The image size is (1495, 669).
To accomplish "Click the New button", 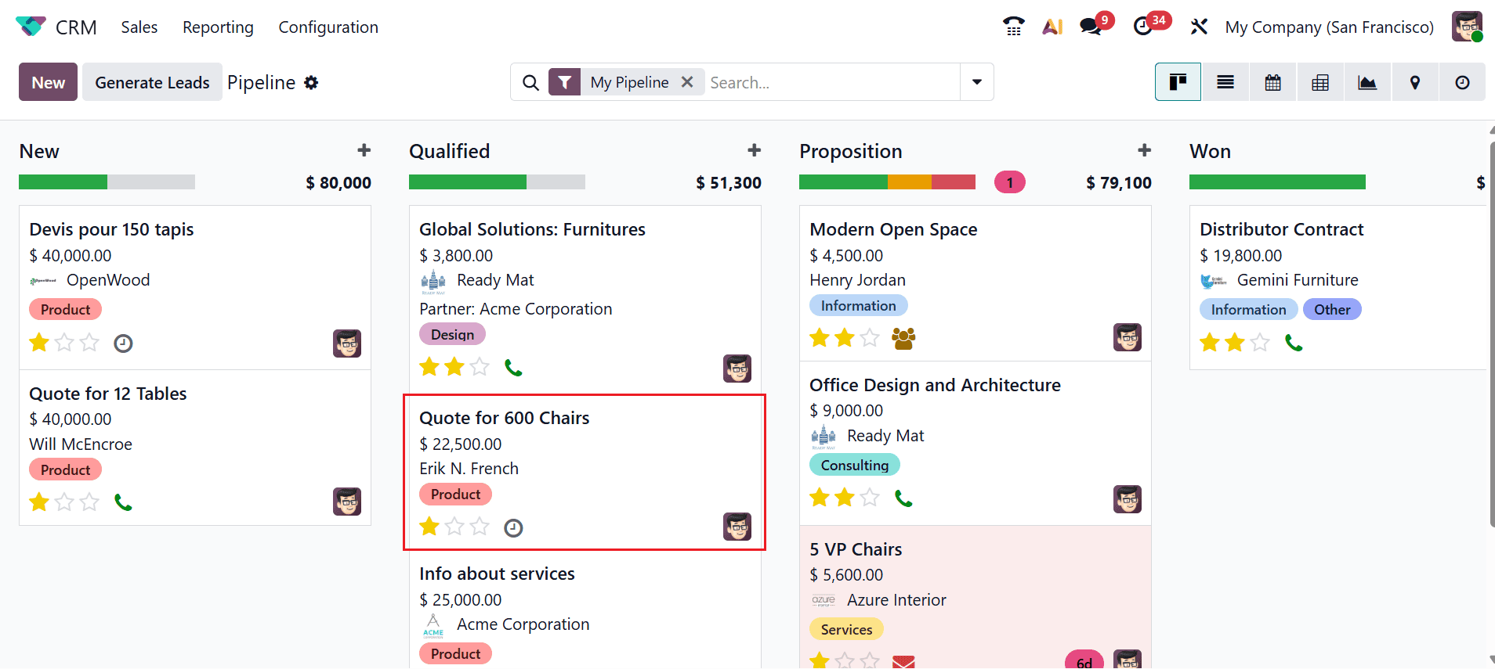I will pyautogui.click(x=47, y=81).
